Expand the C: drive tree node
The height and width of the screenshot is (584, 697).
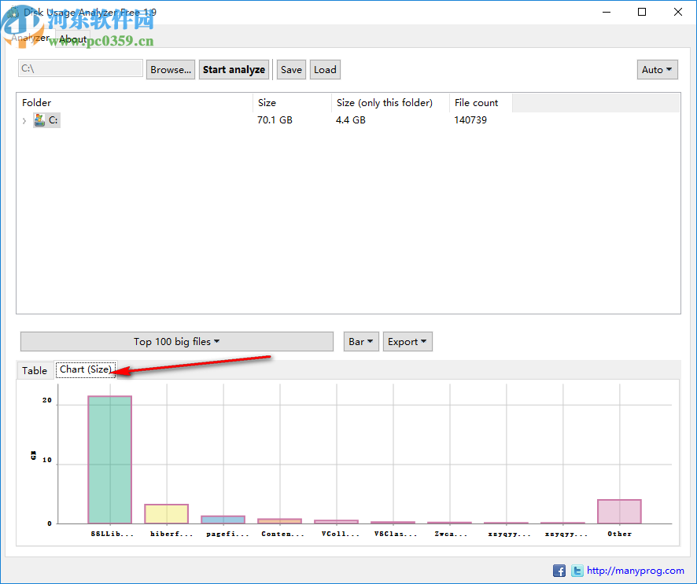[24, 120]
